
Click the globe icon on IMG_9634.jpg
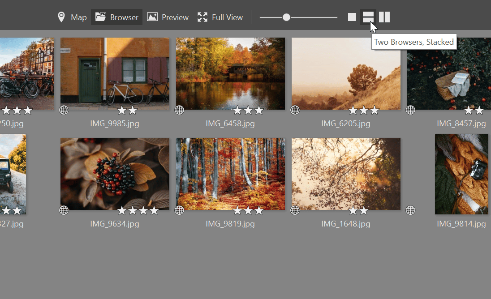(x=64, y=210)
